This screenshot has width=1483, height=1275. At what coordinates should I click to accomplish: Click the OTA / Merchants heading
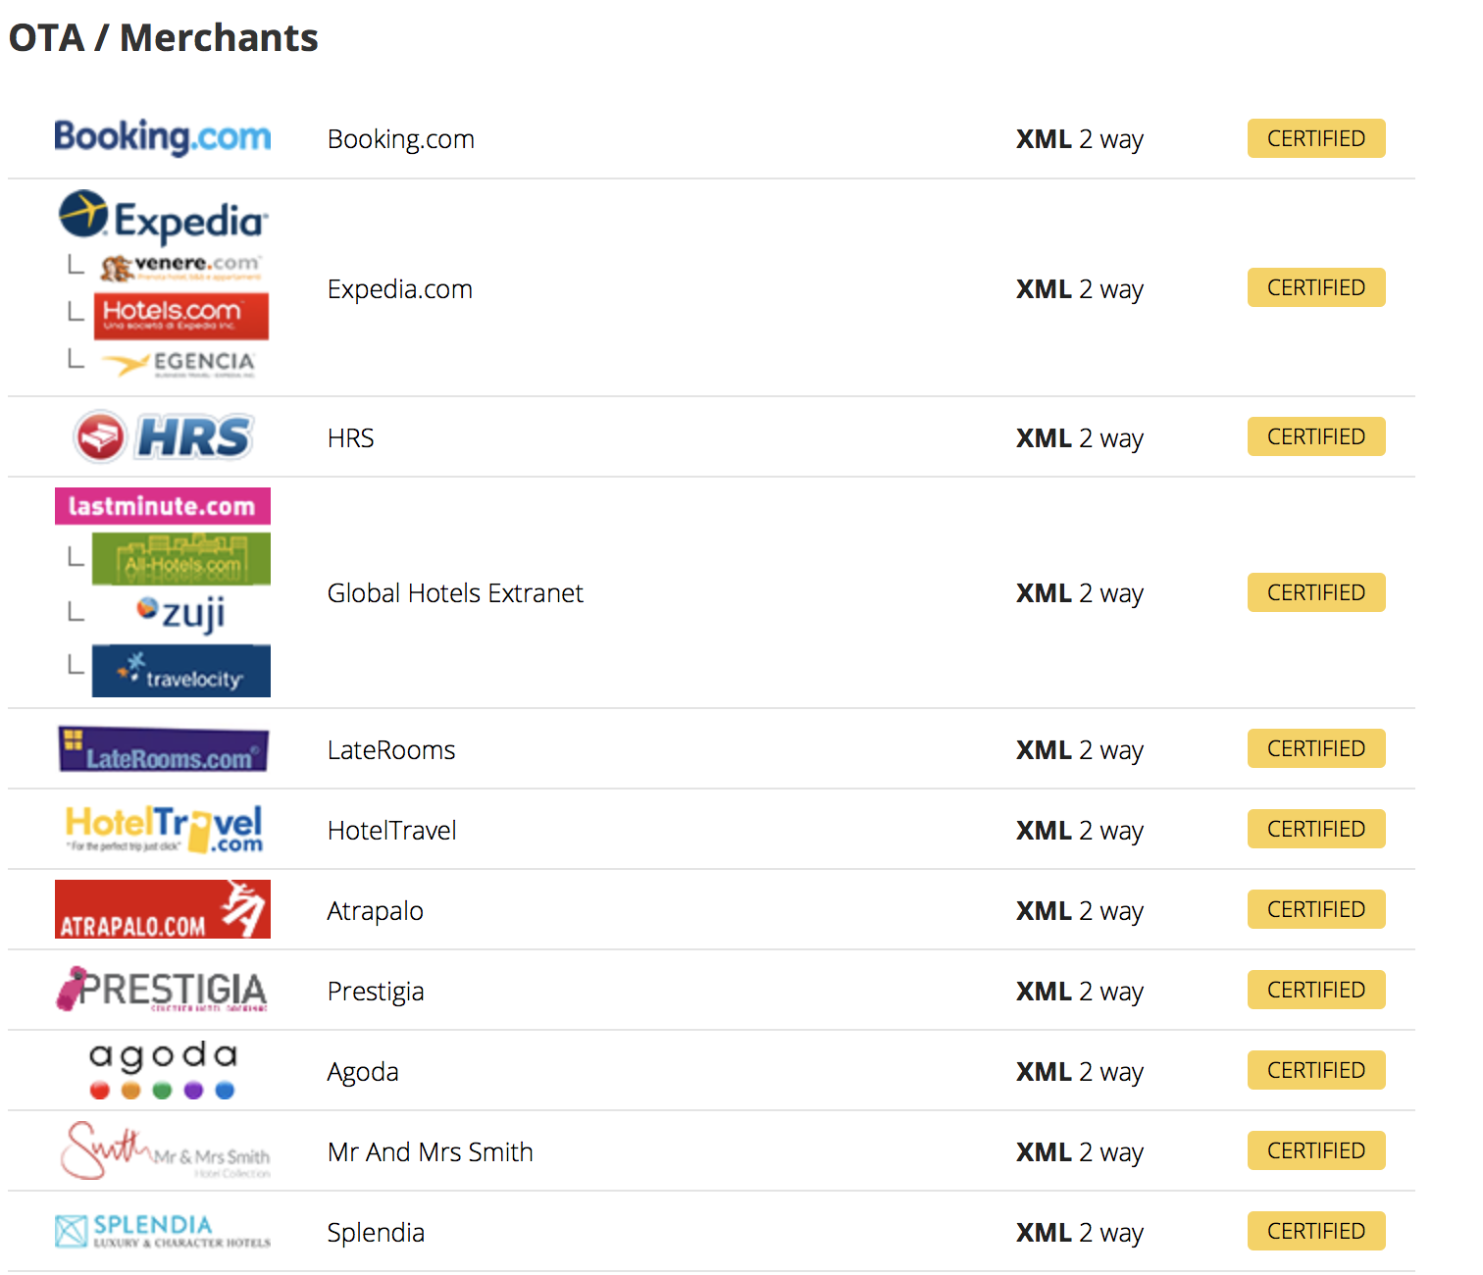[x=163, y=38]
